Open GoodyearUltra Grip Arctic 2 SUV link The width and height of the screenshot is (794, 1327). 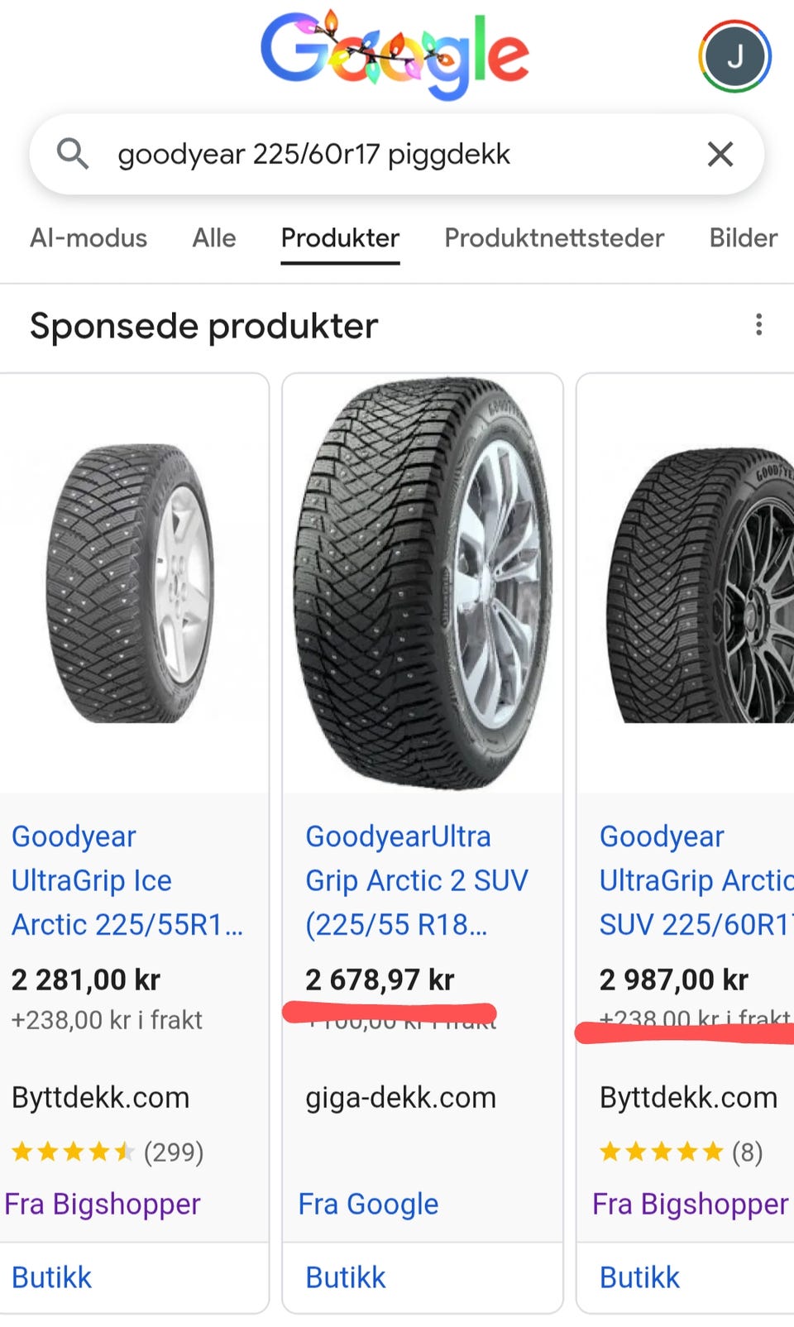point(416,880)
